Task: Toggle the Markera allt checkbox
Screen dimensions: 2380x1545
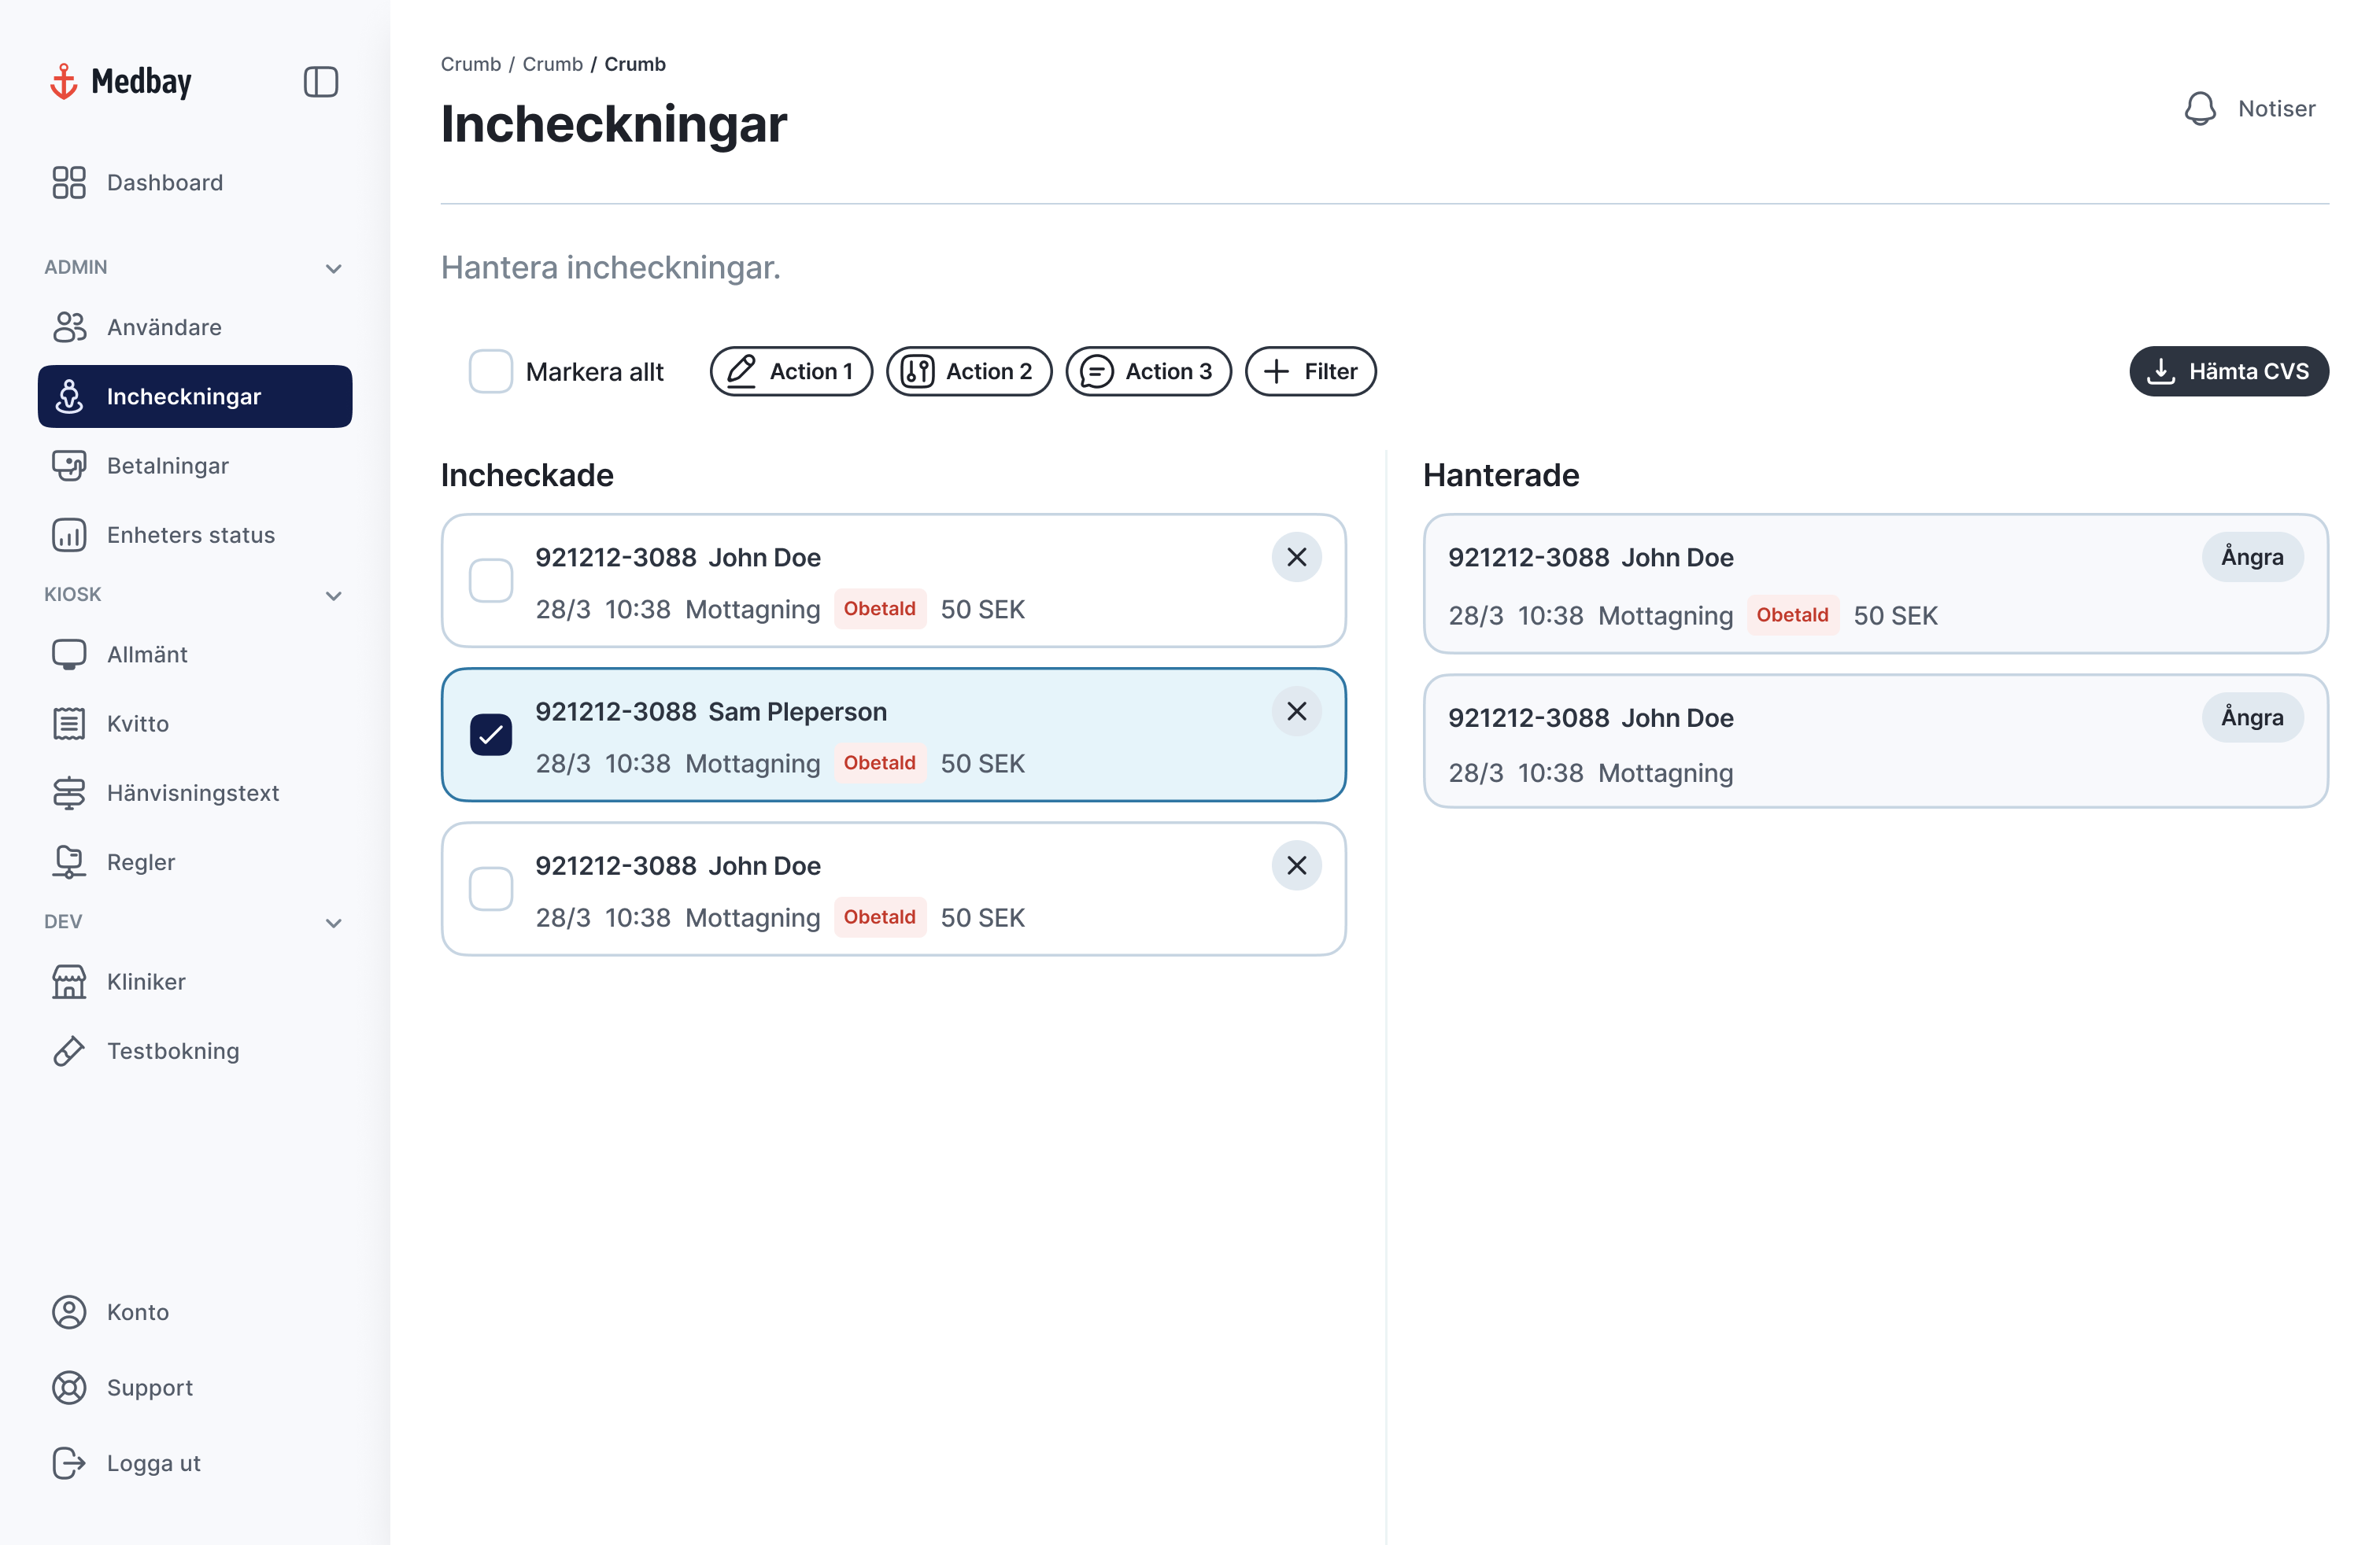Action: 491,372
